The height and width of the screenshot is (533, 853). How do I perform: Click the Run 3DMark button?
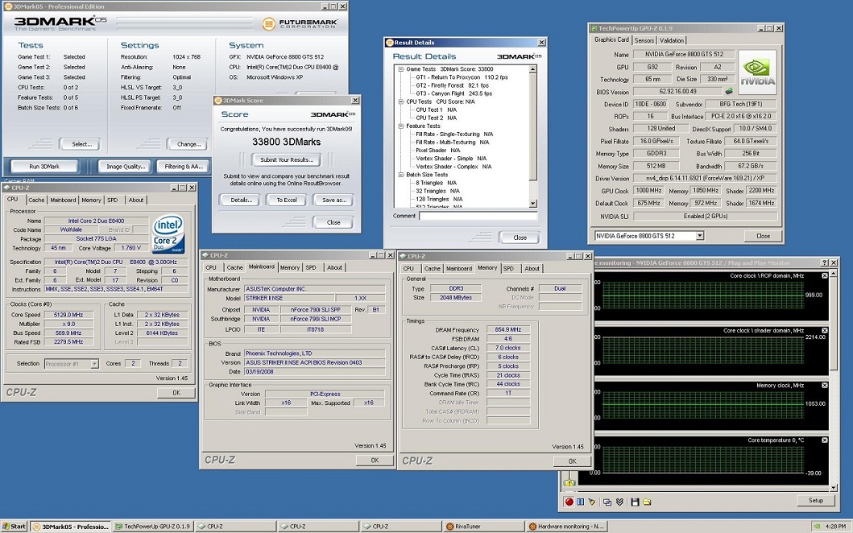click(44, 167)
